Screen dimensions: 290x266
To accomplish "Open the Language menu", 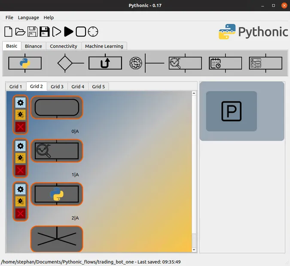I will (x=28, y=18).
